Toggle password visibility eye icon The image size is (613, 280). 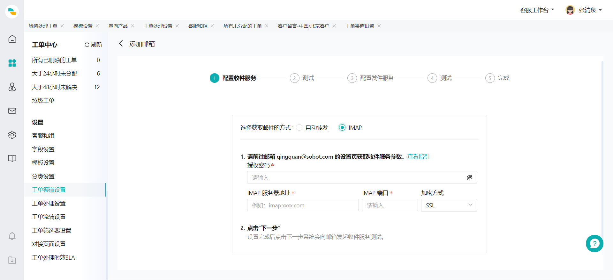tap(469, 177)
